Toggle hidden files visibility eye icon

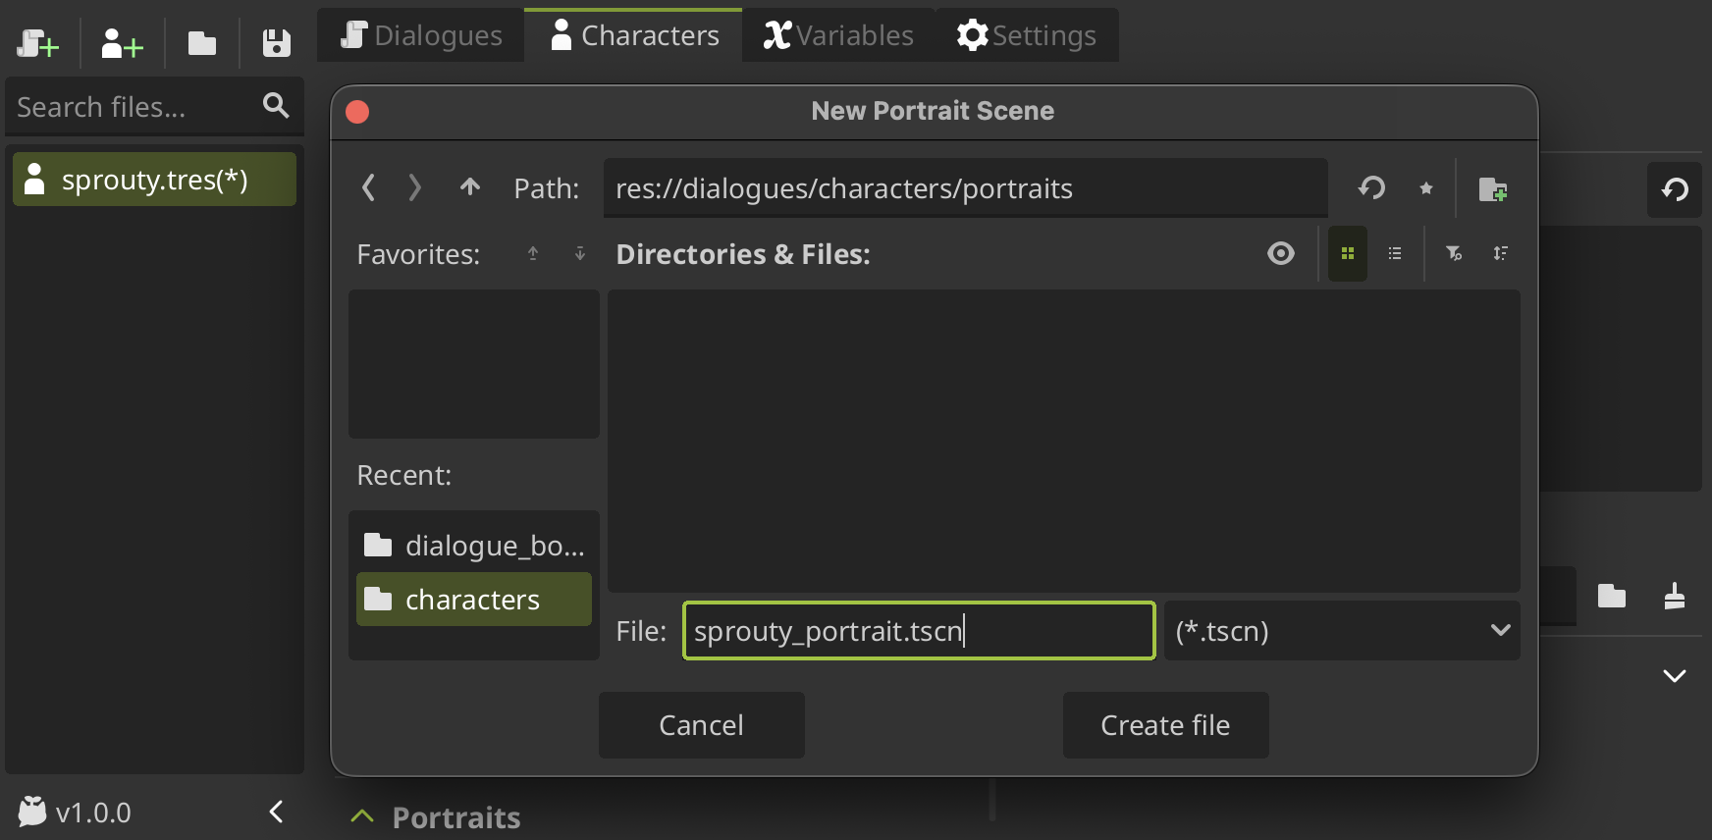pos(1280,254)
